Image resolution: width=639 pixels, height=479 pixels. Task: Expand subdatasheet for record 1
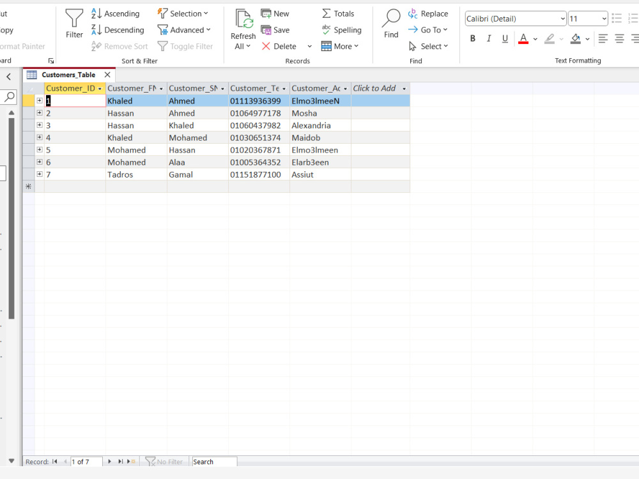click(x=40, y=101)
